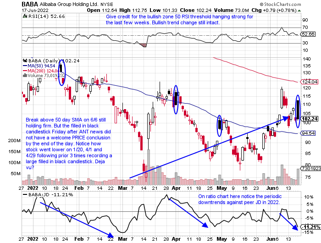This screenshot has width=321, height=243.
Task: Click the 124.04 red price tag for the 200-day MA
Action: click(x=309, y=82)
